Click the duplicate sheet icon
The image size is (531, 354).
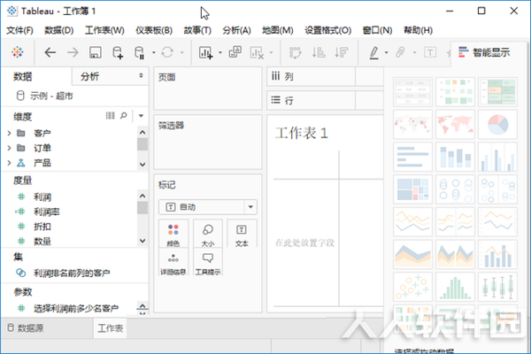click(x=235, y=52)
